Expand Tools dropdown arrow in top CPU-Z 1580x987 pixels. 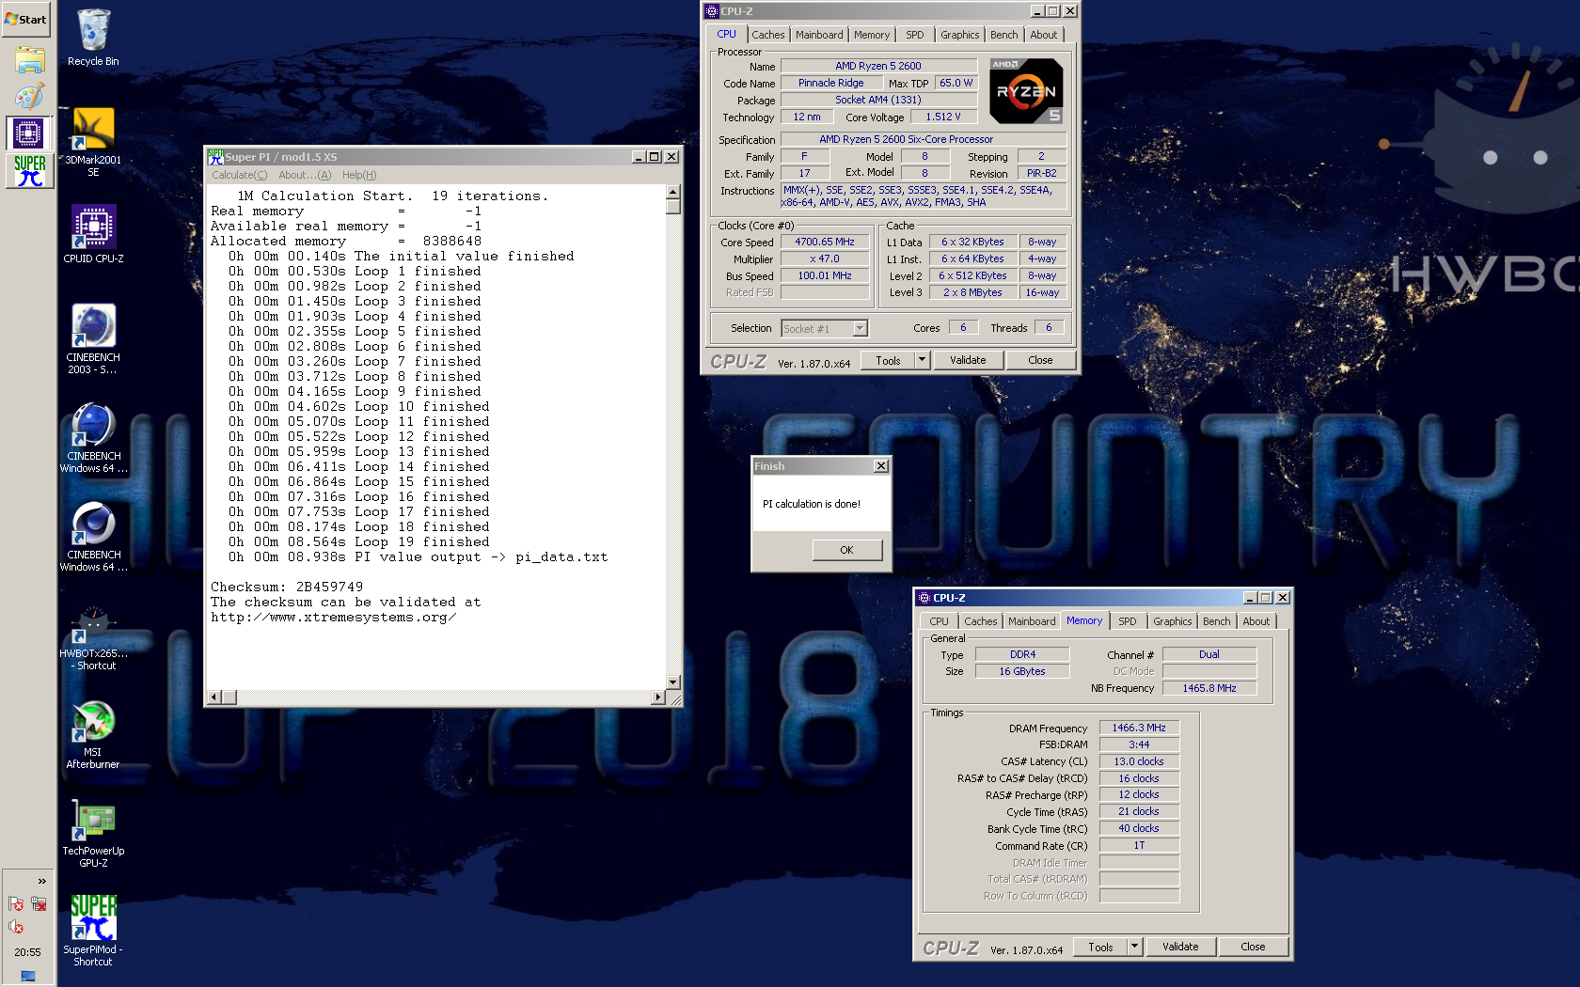(x=922, y=360)
